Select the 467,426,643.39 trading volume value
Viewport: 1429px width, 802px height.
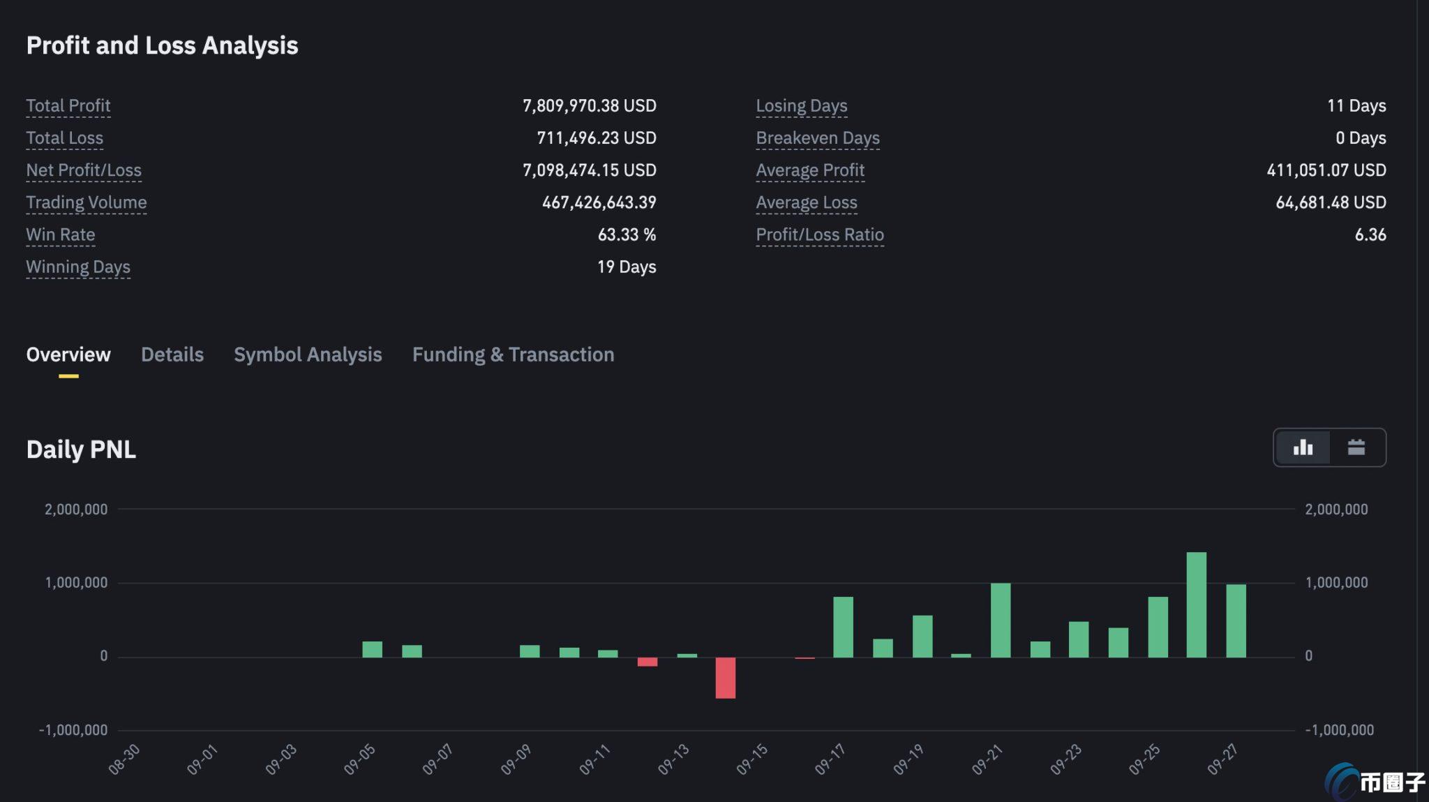[x=599, y=202]
